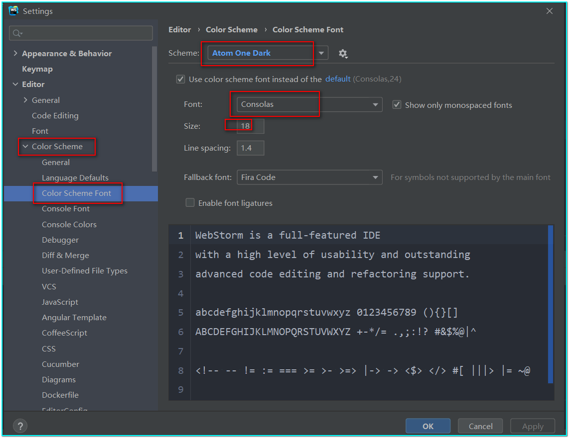Click the help question mark icon
Image resolution: width=569 pixels, height=438 pixels.
tap(20, 426)
